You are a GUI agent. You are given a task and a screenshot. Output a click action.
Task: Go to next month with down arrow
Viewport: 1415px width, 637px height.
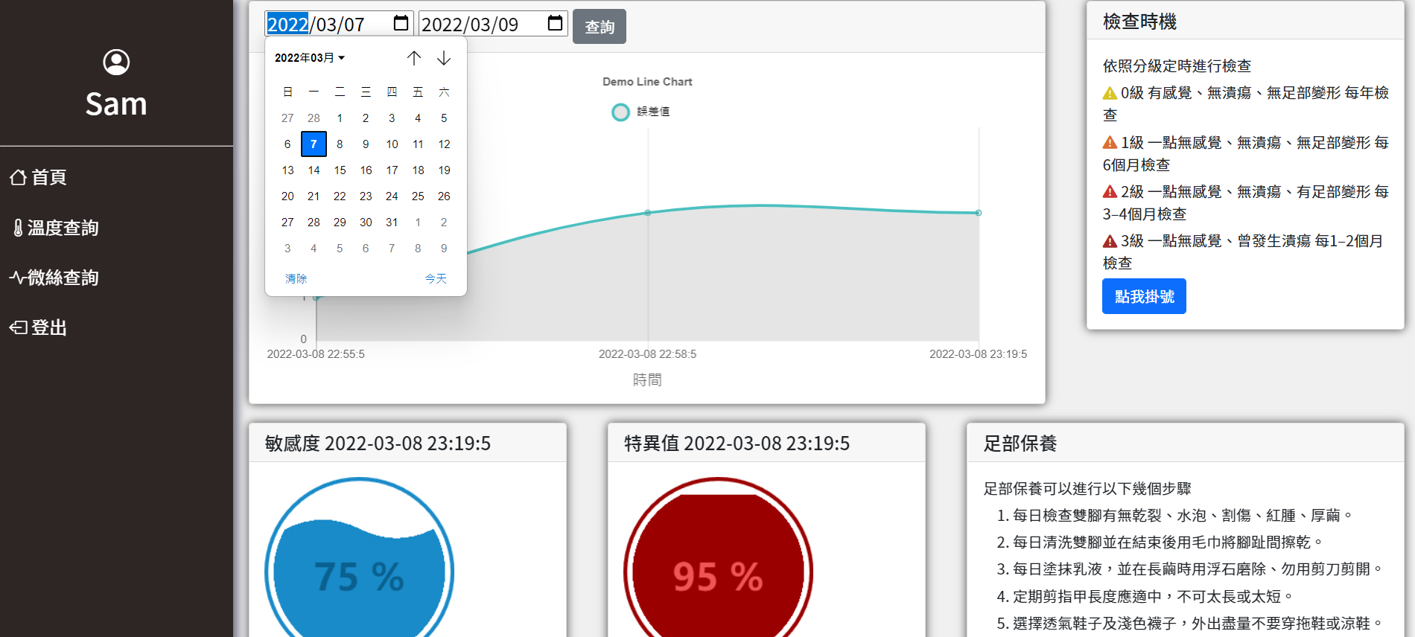pyautogui.click(x=444, y=58)
